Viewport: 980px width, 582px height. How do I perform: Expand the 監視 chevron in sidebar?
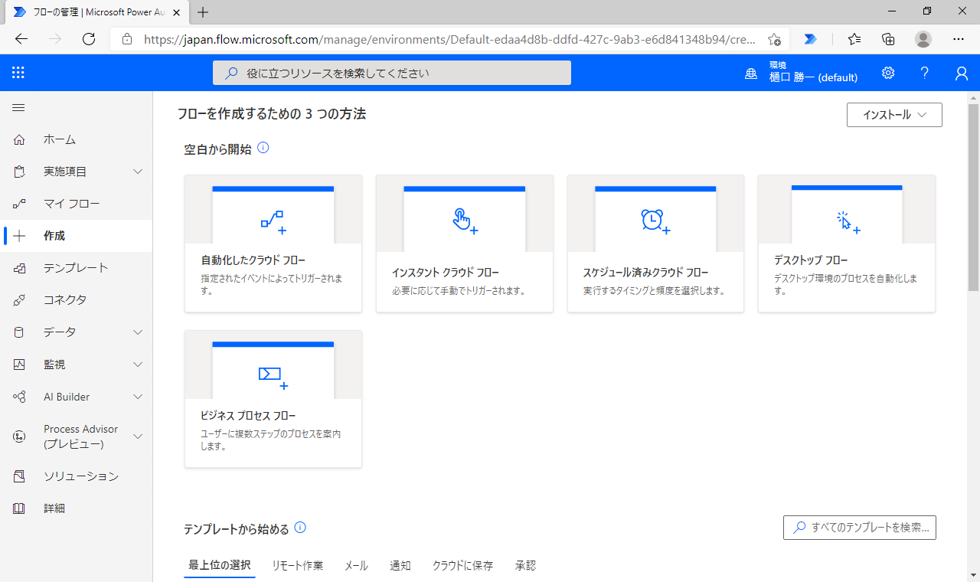click(138, 365)
